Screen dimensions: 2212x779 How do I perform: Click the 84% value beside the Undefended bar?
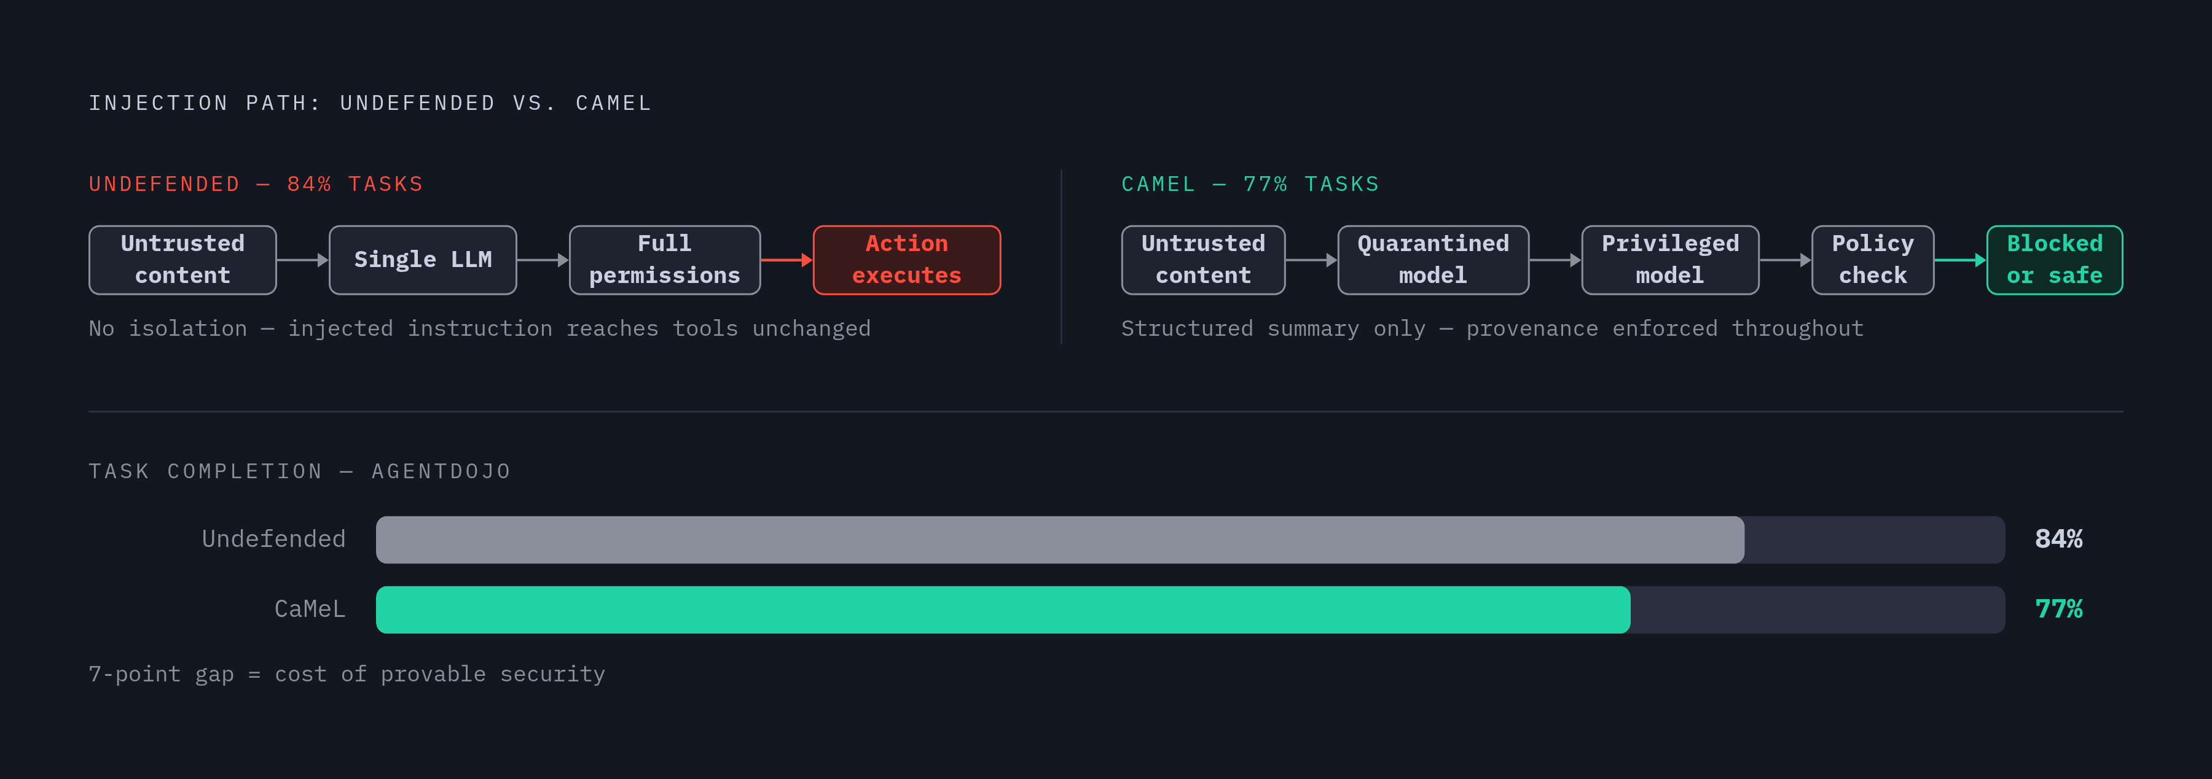pyautogui.click(x=2058, y=539)
